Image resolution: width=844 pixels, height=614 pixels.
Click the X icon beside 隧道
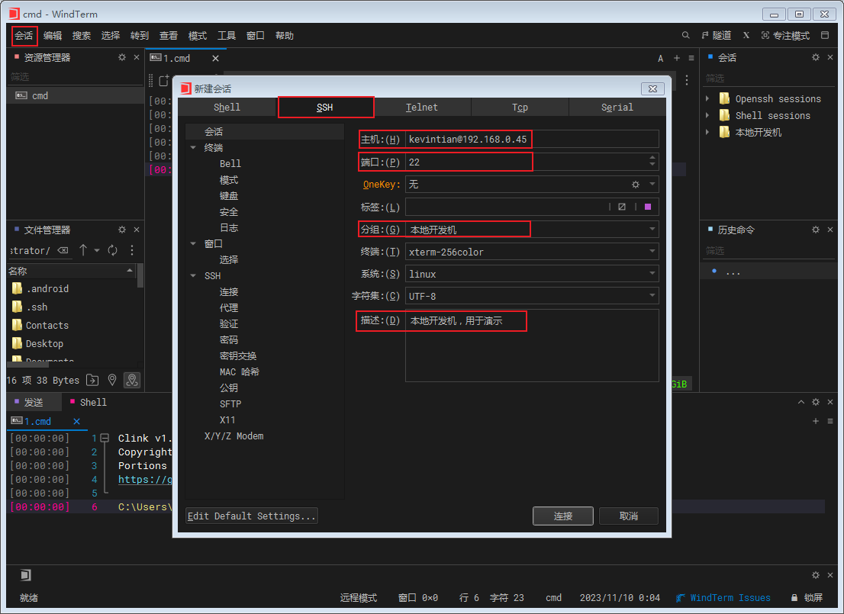(x=746, y=36)
